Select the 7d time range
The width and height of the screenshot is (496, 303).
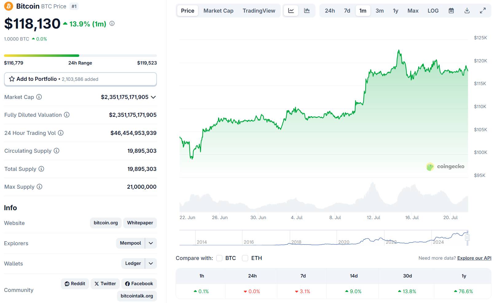347,11
